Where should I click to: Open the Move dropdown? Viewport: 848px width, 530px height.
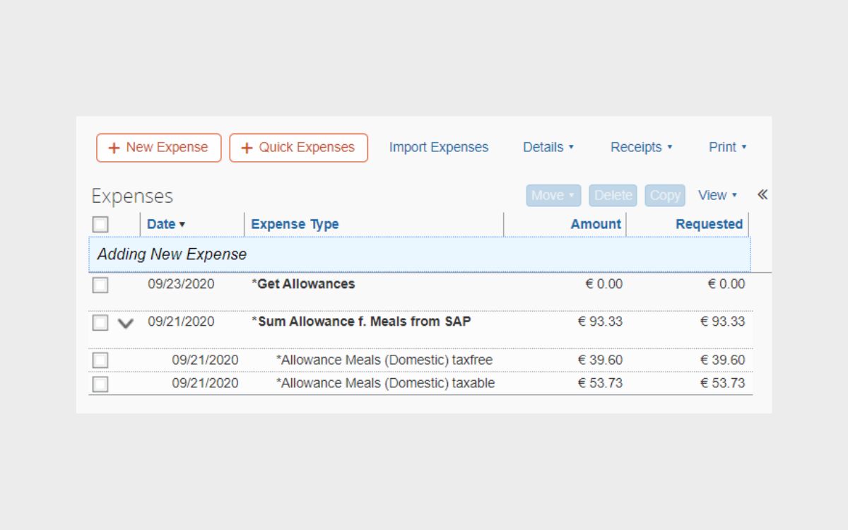tap(552, 195)
